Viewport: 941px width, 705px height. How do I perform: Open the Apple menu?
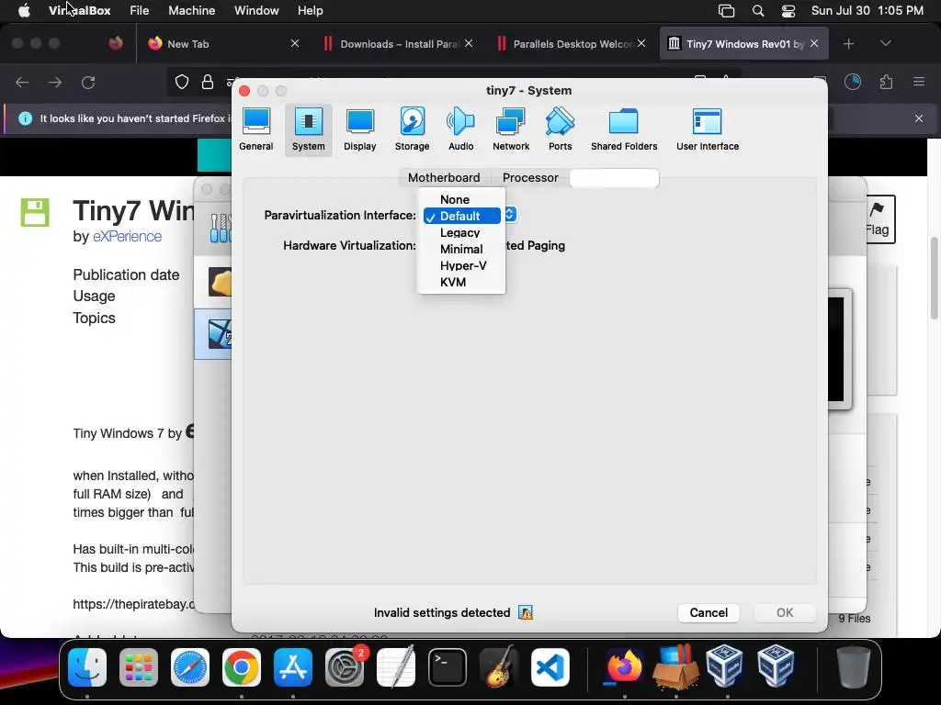24,11
